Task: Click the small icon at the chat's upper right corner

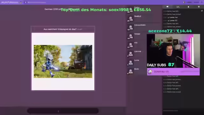Action: pos(202,11)
